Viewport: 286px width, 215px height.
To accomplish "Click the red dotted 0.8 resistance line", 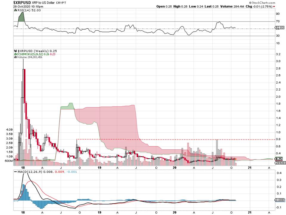I will click(x=179, y=139).
